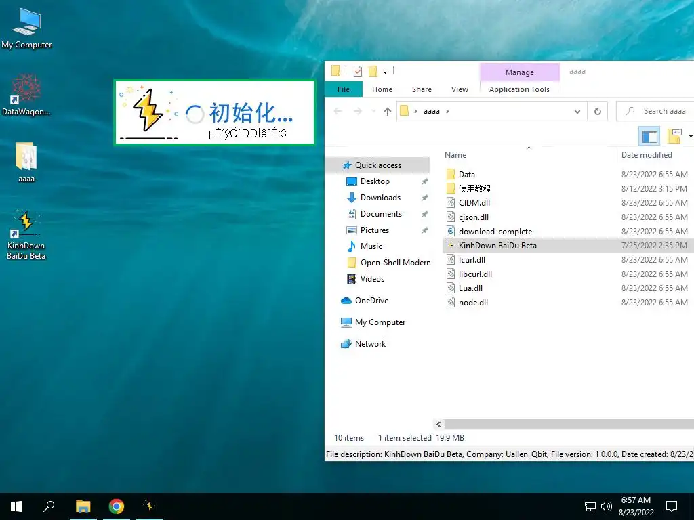Click the yellow details view icon
Image resolution: width=694 pixels, height=520 pixels.
pyautogui.click(x=674, y=136)
